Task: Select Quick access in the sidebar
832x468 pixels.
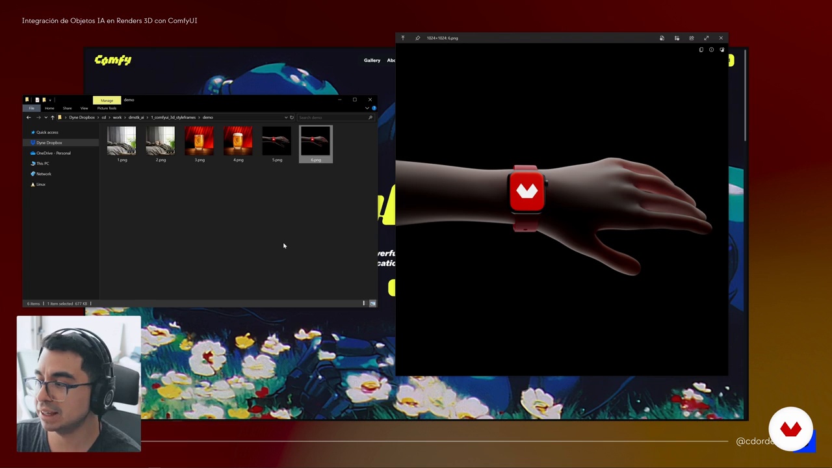Action: pos(47,133)
